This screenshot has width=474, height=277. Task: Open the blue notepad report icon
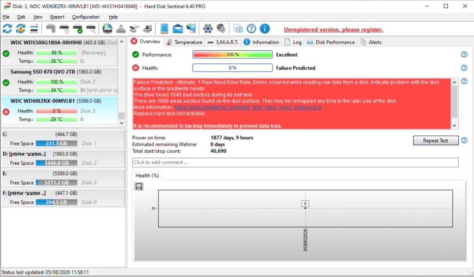164,29
